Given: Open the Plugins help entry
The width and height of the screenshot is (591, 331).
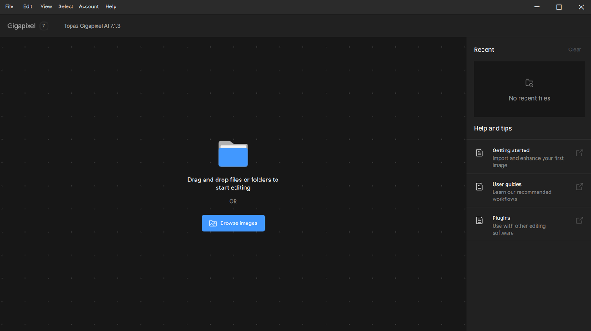Looking at the screenshot, I should tap(529, 224).
